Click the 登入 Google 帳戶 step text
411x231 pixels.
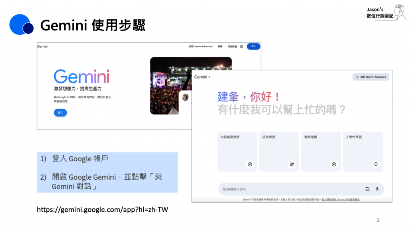coord(80,158)
